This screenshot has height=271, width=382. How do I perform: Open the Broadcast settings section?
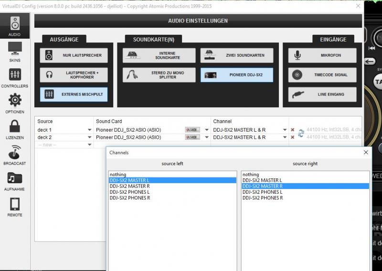click(x=15, y=155)
